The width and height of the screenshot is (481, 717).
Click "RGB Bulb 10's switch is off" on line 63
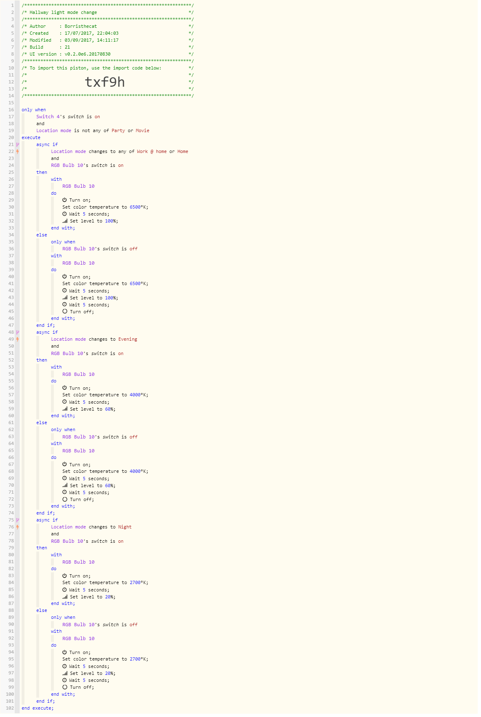click(x=100, y=437)
